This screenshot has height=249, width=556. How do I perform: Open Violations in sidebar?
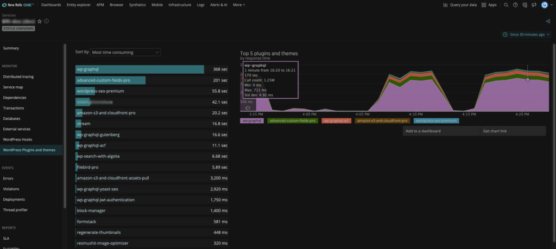[x=11, y=189]
